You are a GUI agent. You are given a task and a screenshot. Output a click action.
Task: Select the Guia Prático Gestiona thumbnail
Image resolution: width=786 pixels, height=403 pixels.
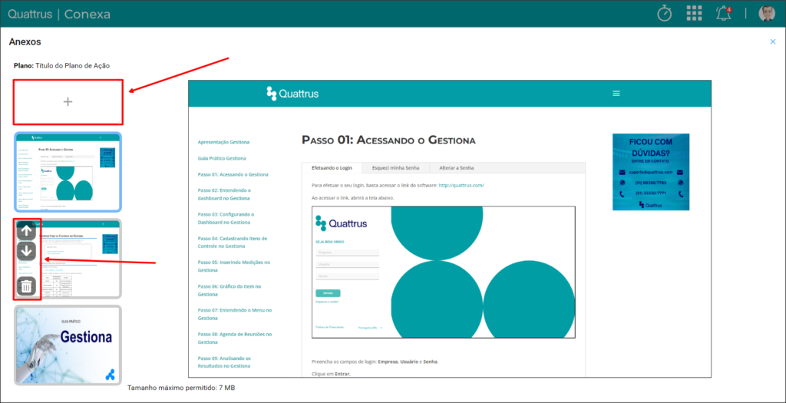(x=68, y=345)
